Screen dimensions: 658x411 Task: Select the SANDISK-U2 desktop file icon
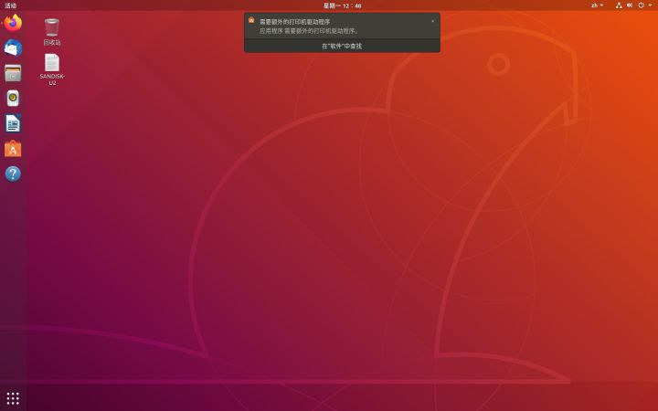(x=52, y=69)
